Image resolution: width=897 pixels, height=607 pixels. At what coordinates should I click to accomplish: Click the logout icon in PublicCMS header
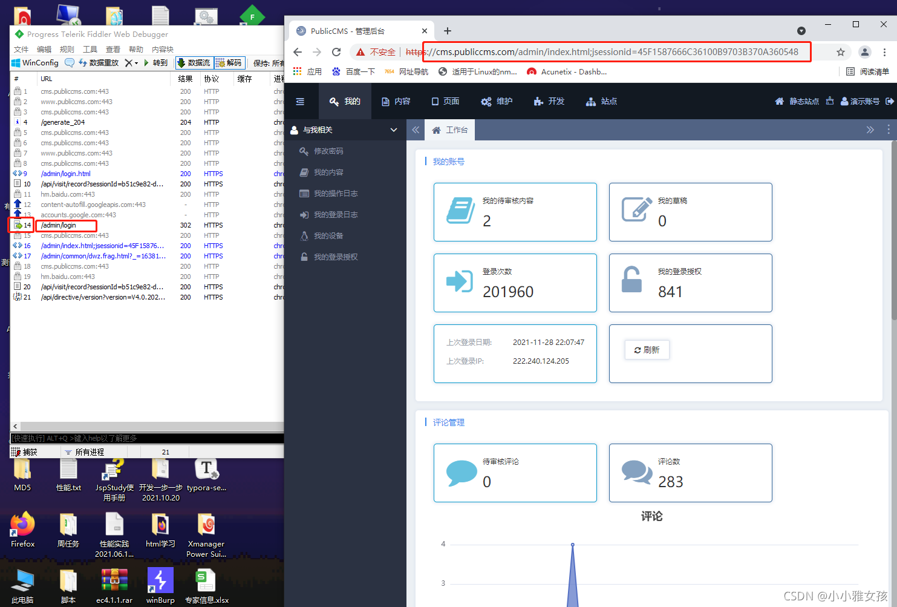890,101
